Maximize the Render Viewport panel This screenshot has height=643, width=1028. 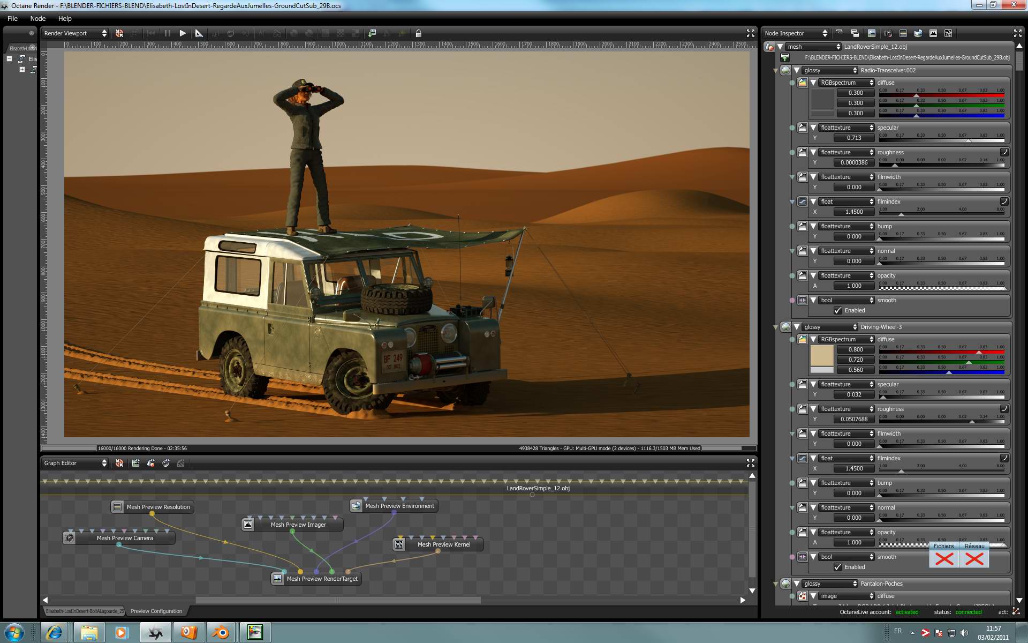pos(751,33)
